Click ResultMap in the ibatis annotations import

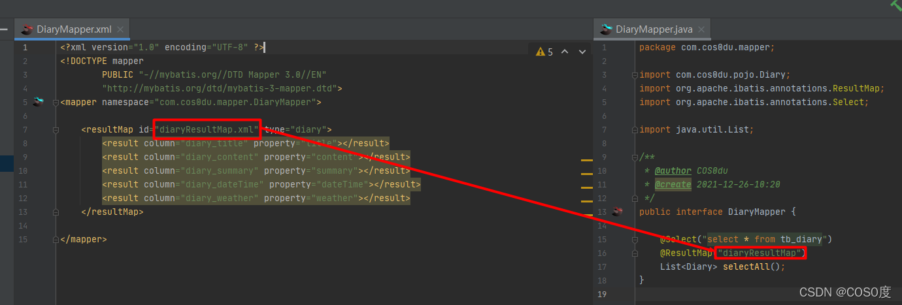click(856, 89)
